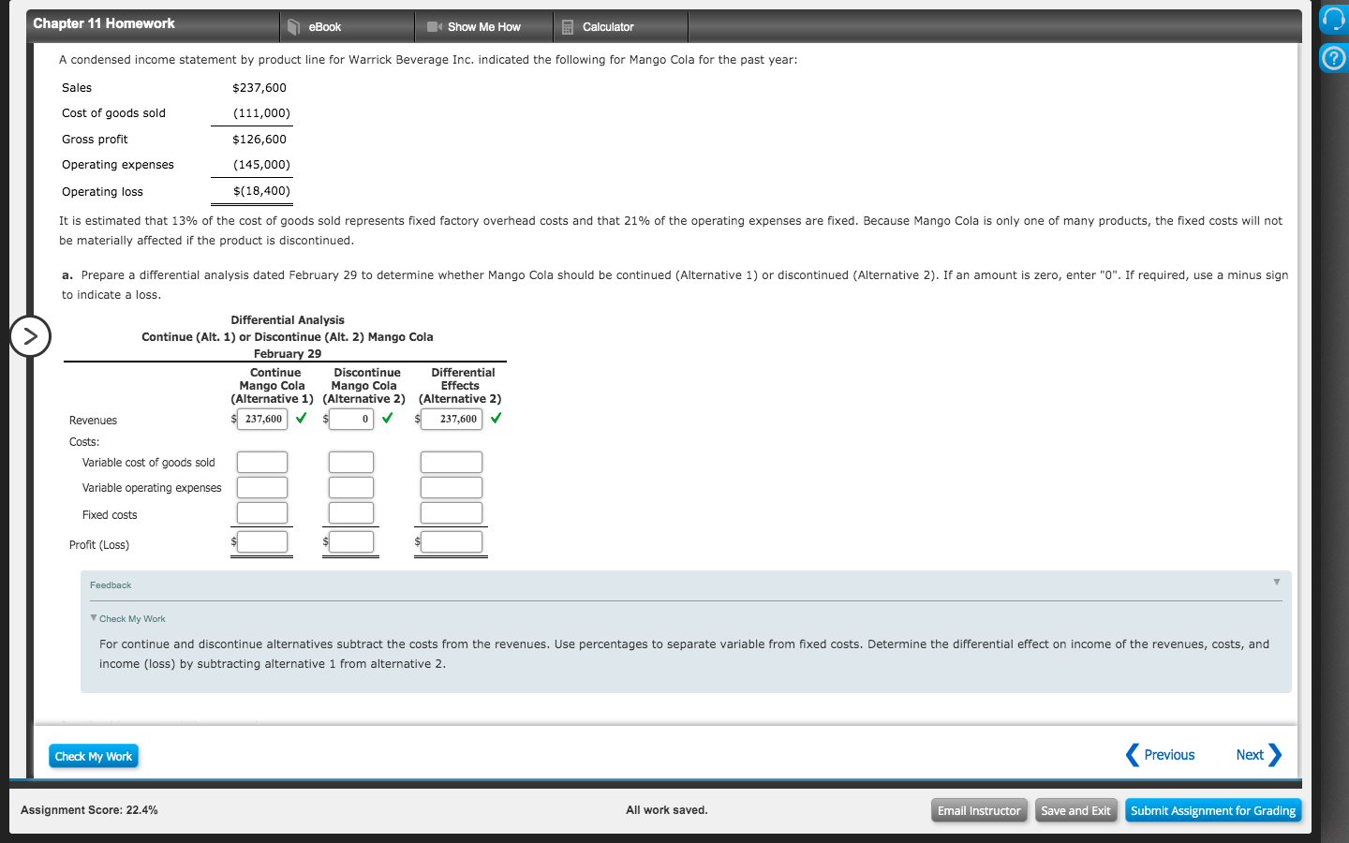Viewport: 1349px width, 843px height.
Task: Click Variable operating expenses Differential field
Action: tap(452, 487)
